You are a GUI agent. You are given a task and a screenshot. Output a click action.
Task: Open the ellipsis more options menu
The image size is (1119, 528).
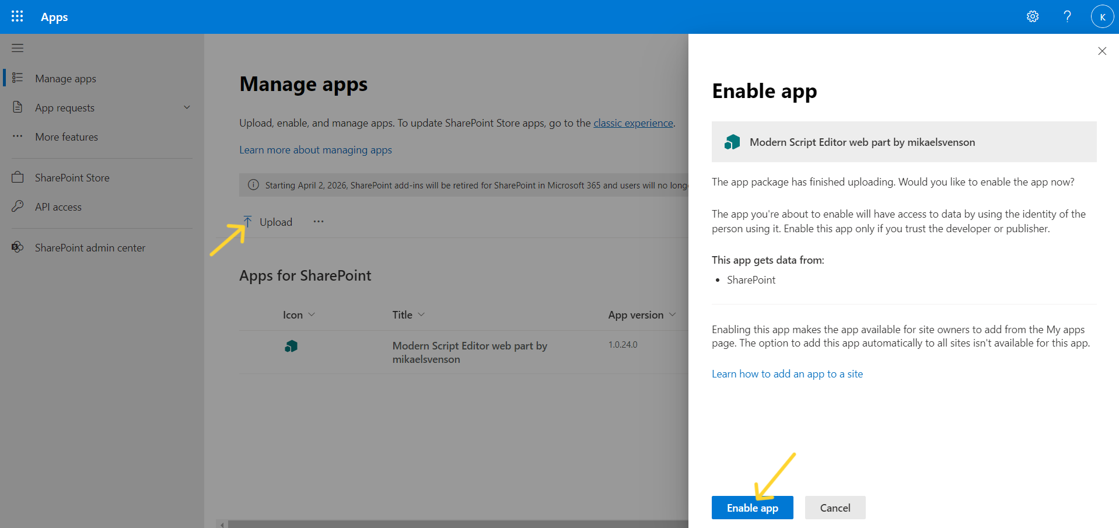(x=318, y=221)
